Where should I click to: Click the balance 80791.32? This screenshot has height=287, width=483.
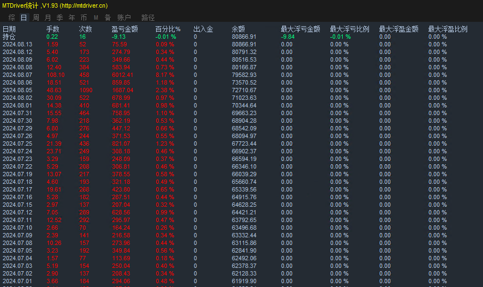[x=244, y=52]
